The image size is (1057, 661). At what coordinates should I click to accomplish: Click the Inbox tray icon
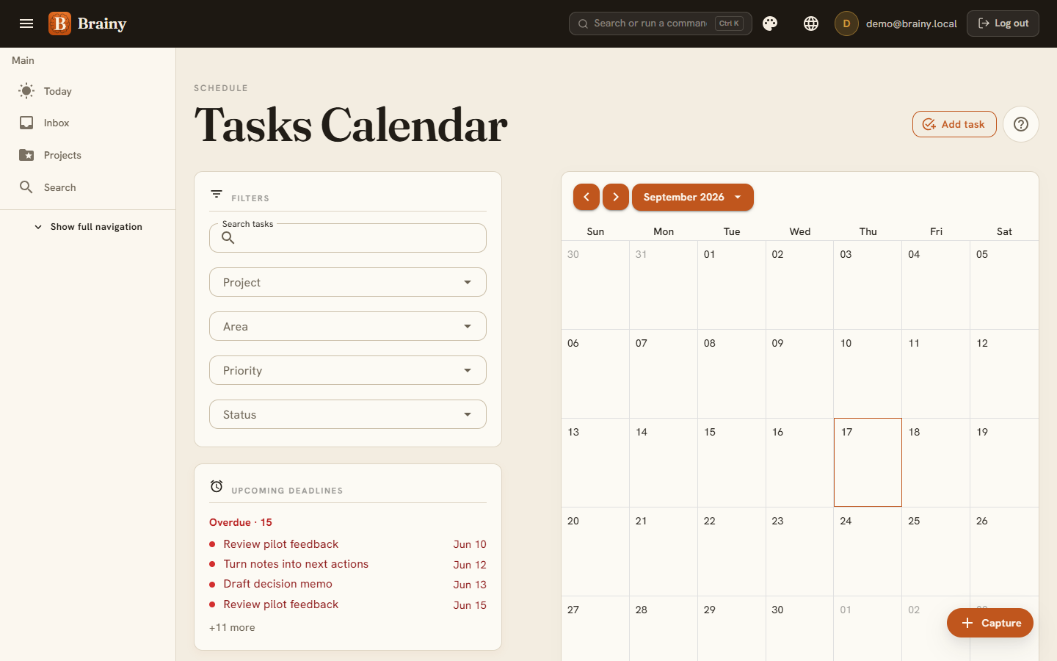26,123
